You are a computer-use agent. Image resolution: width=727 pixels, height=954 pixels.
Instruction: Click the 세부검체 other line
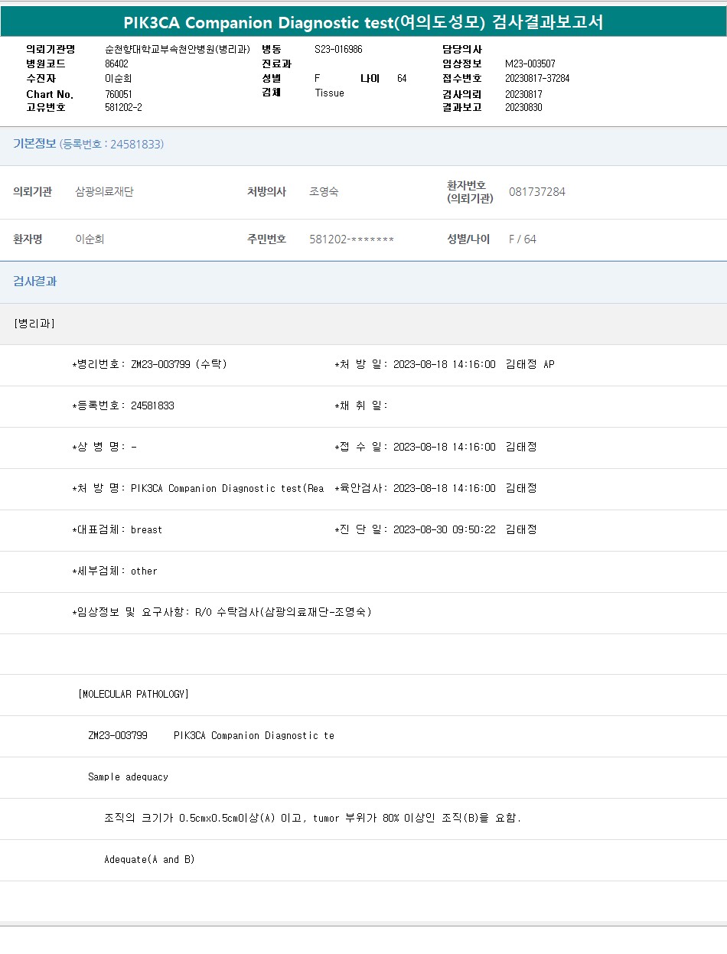tap(115, 571)
